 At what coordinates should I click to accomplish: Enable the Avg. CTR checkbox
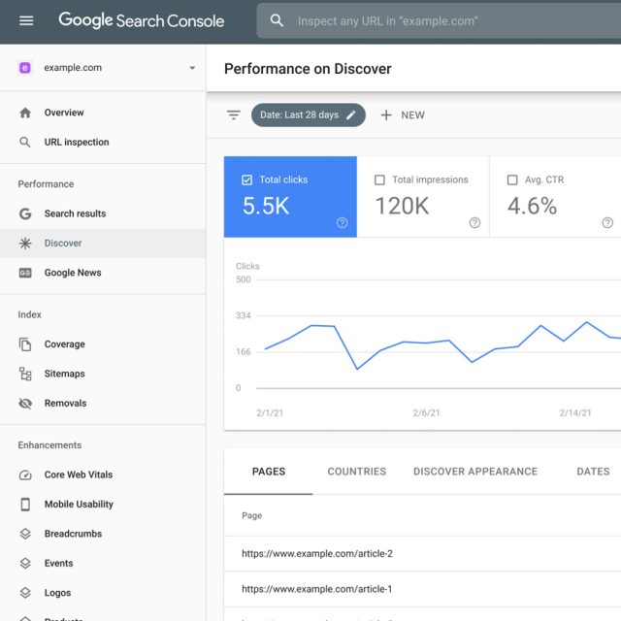pyautogui.click(x=512, y=180)
